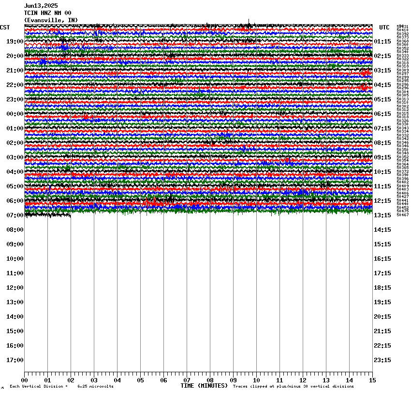411x393 pixels.
Task: Select the trace offset value 50322
Action: click(x=403, y=59)
